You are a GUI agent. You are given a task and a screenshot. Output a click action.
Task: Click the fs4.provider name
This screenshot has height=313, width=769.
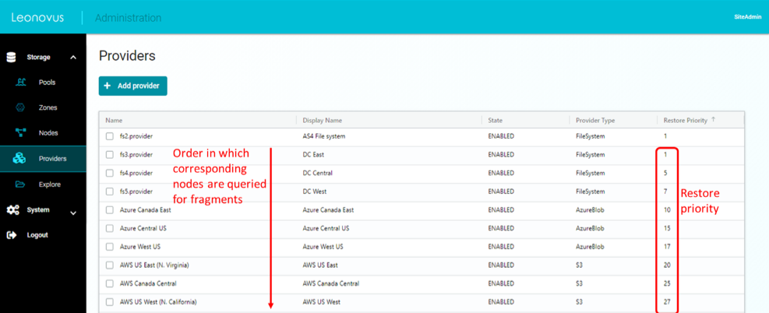point(136,174)
